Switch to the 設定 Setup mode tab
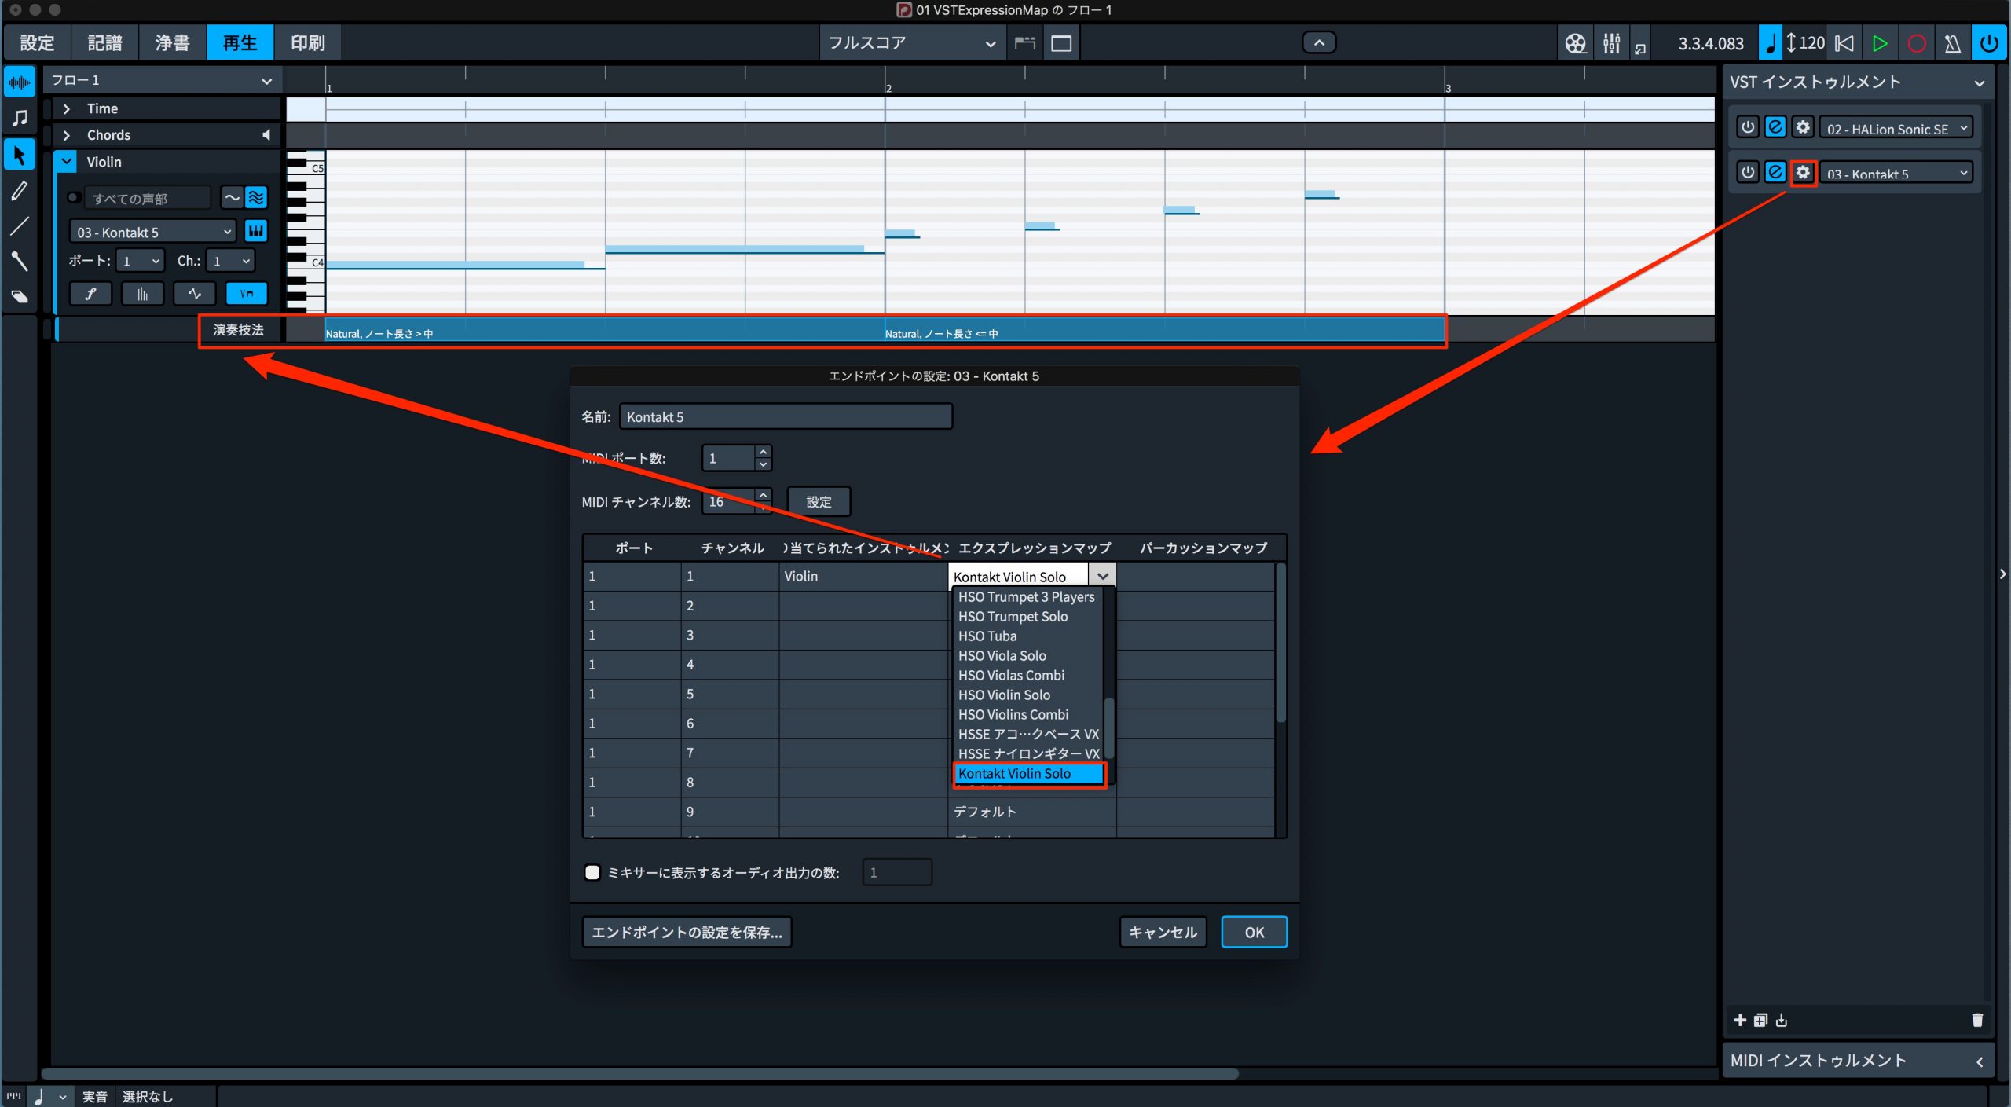Viewport: 2011px width, 1107px height. coord(37,43)
